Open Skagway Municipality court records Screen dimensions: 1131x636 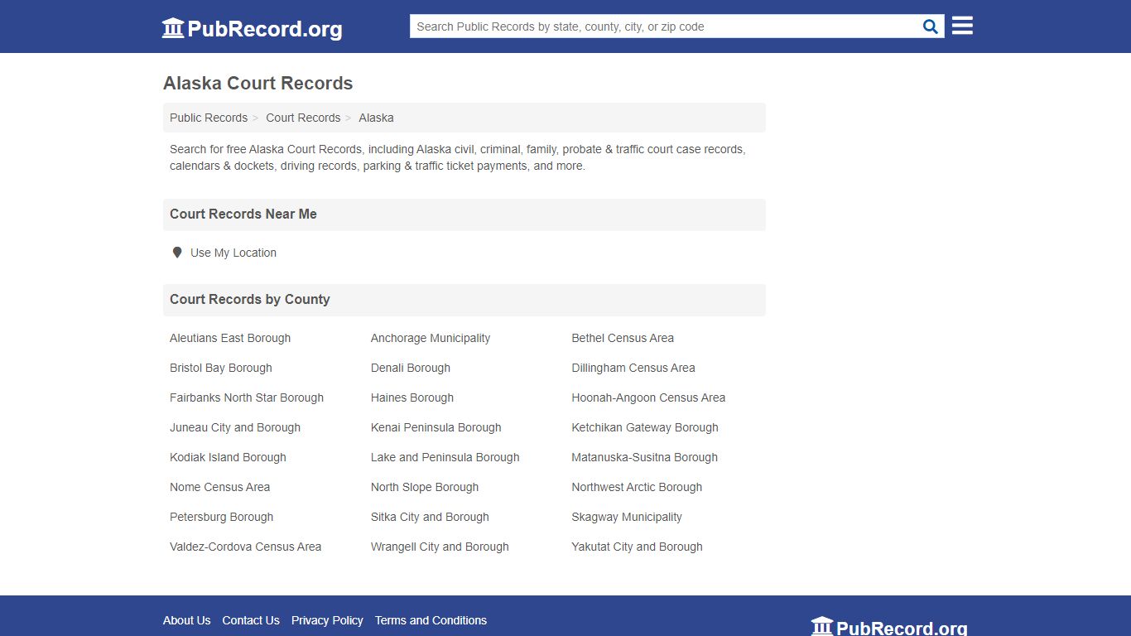tap(627, 517)
